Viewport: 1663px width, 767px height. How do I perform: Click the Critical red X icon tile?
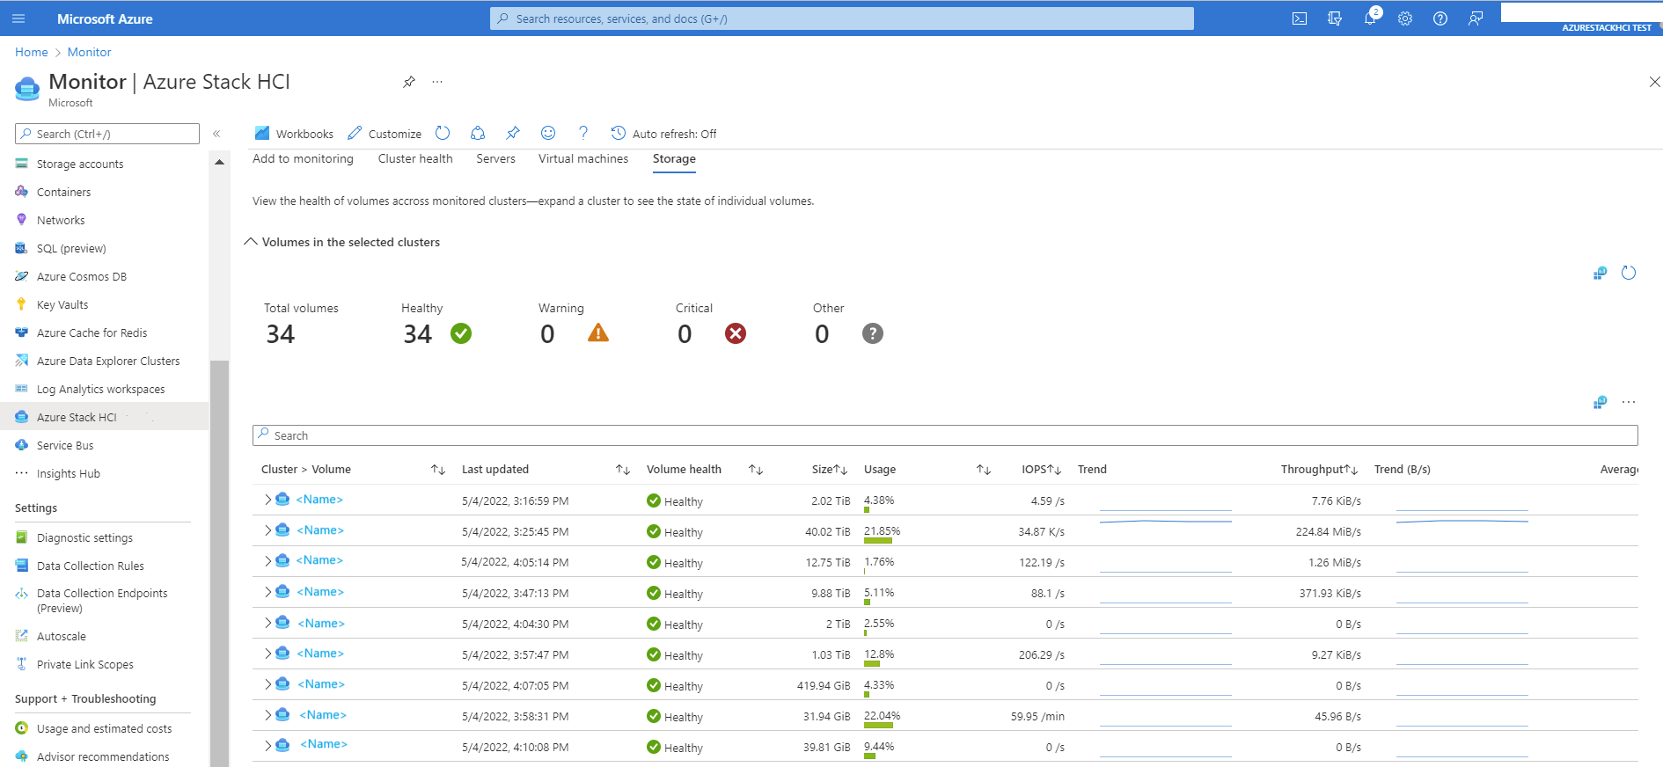[x=736, y=333]
